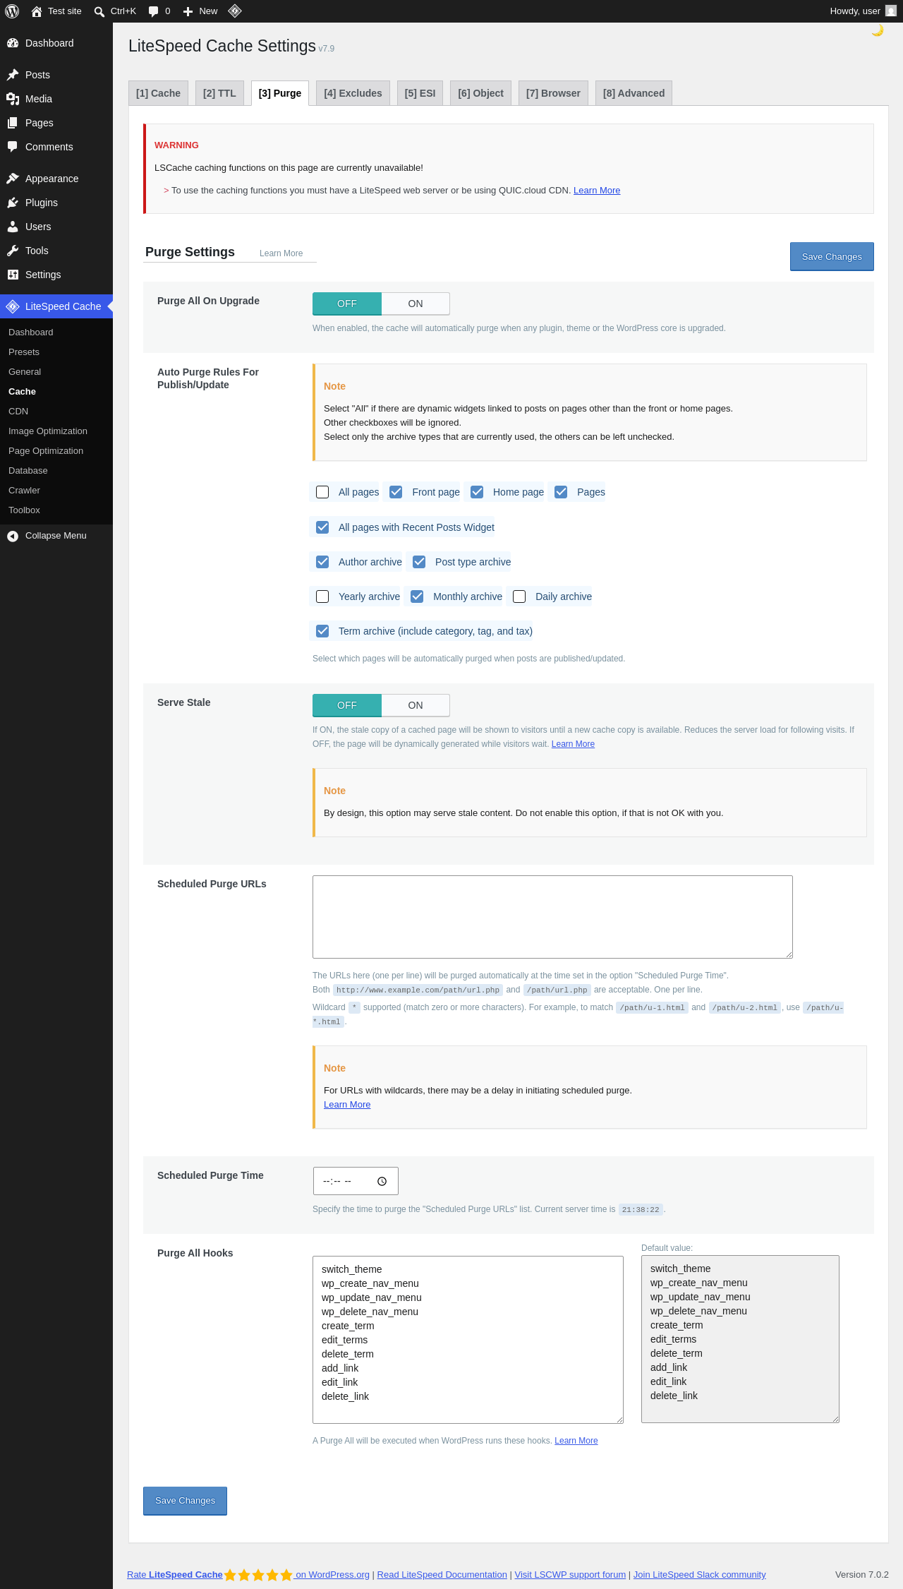
Task: Uncheck the Pages checkbox
Action: tap(561, 492)
